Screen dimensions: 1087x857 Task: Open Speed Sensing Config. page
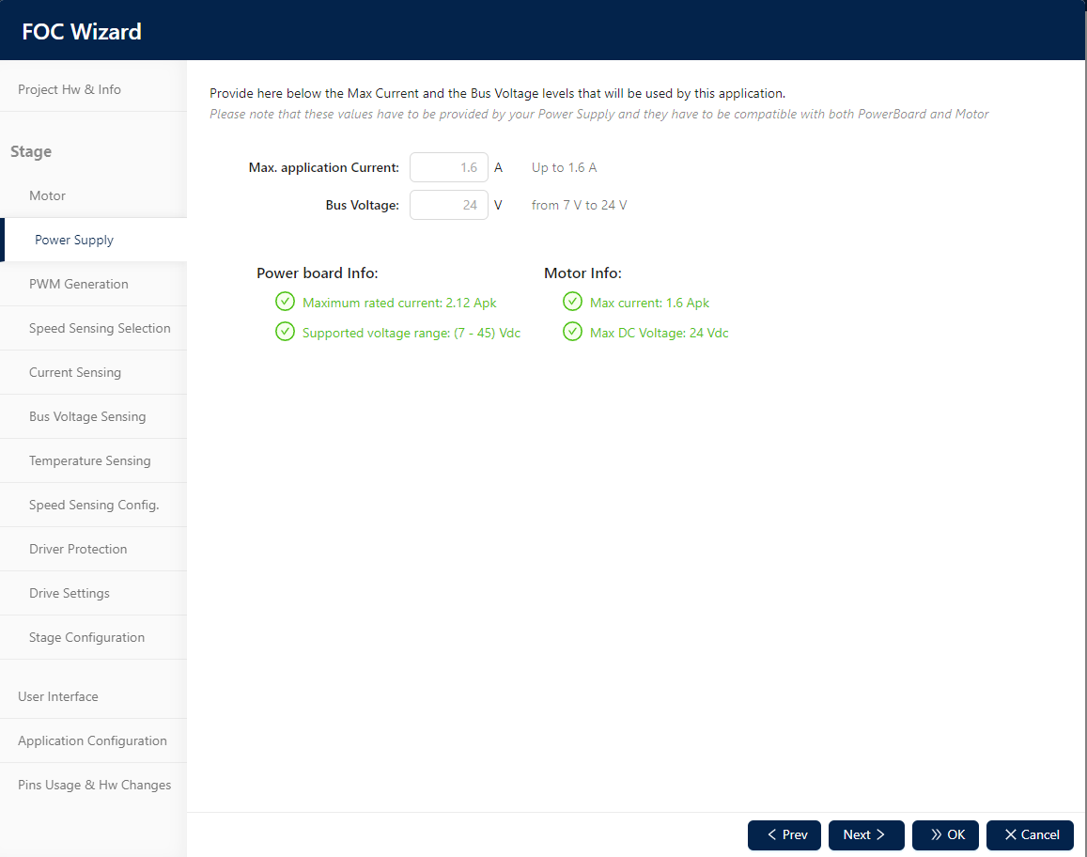pos(93,505)
